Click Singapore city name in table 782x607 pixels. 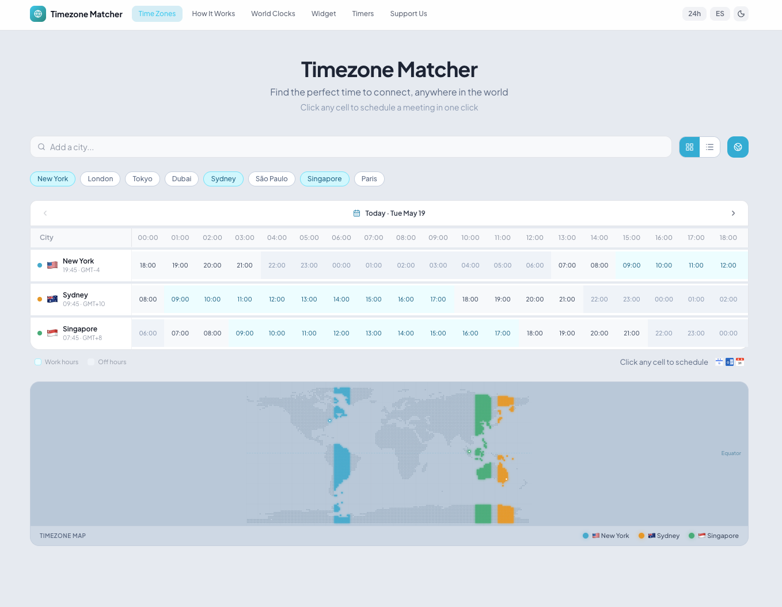tap(80, 329)
